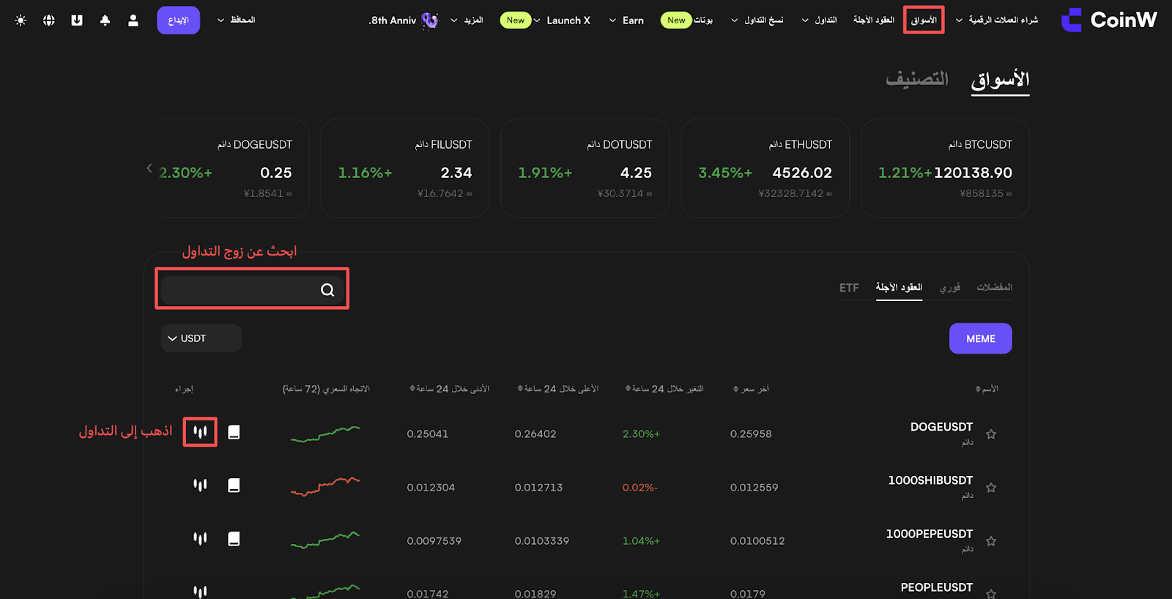Click the الإيداع deposit button
The height and width of the screenshot is (599, 1172).
coord(178,21)
